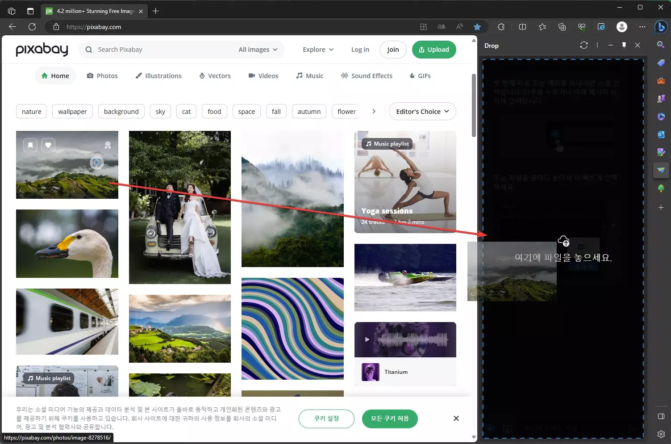Switch to the Vectors tab

click(x=215, y=76)
